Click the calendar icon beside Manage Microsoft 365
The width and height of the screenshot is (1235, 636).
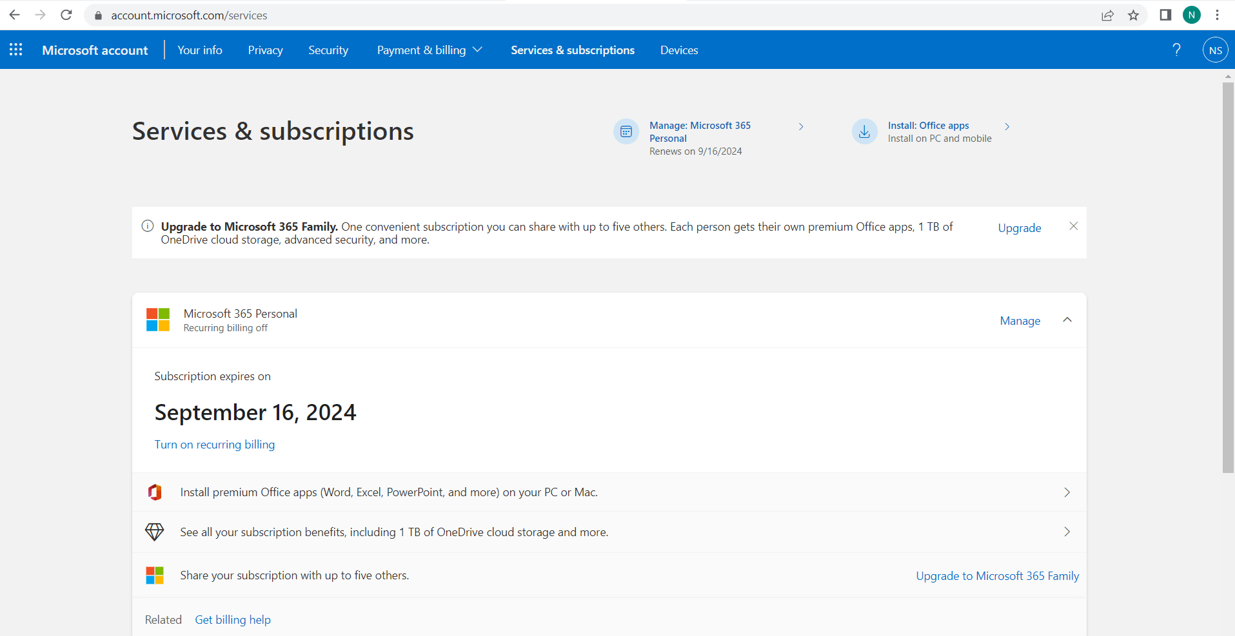(x=626, y=131)
